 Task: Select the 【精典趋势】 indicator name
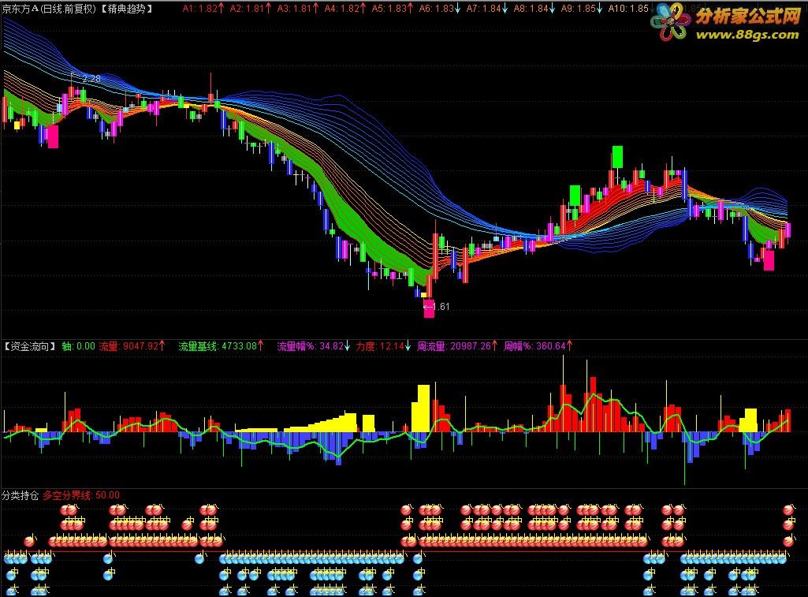pyautogui.click(x=125, y=8)
